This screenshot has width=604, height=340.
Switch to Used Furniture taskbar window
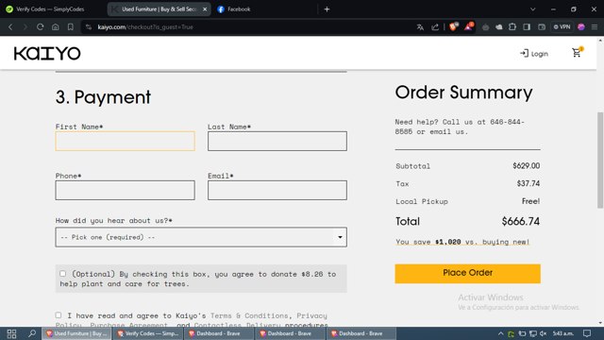coord(76,333)
